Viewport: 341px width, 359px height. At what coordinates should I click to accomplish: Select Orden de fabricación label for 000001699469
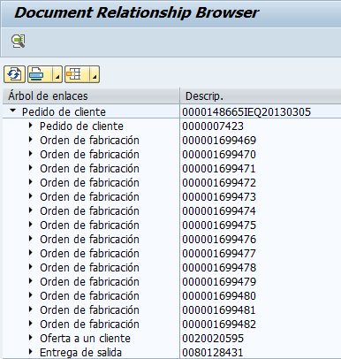coord(89,141)
